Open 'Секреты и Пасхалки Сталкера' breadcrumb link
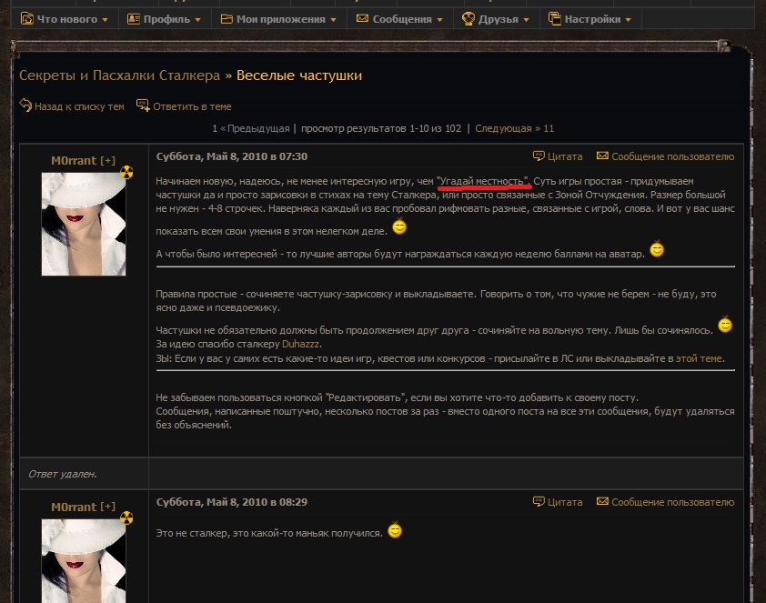 click(x=119, y=75)
